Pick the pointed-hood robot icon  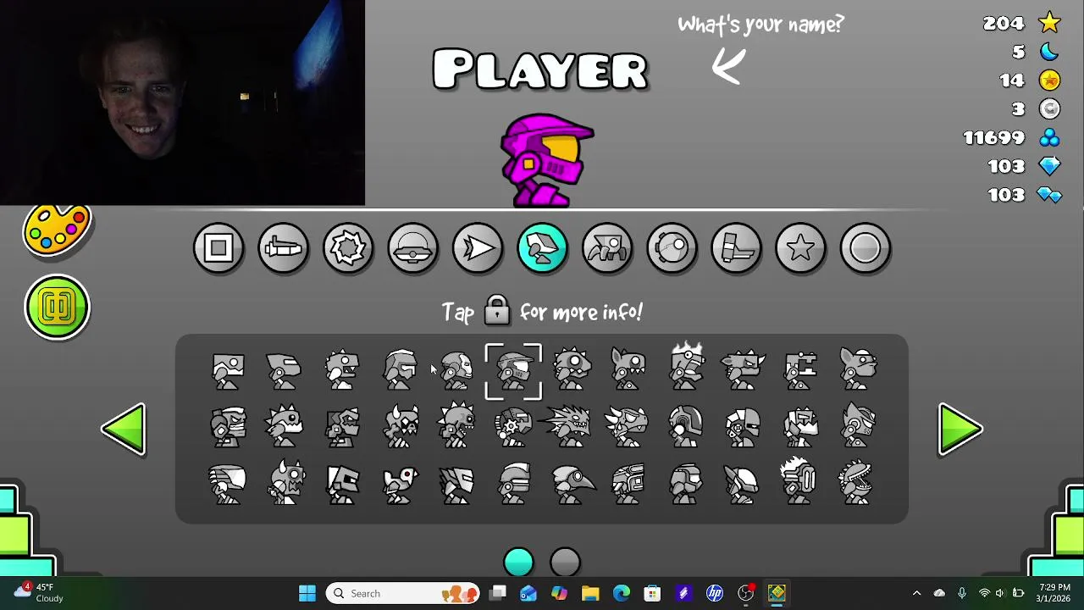coord(858,426)
